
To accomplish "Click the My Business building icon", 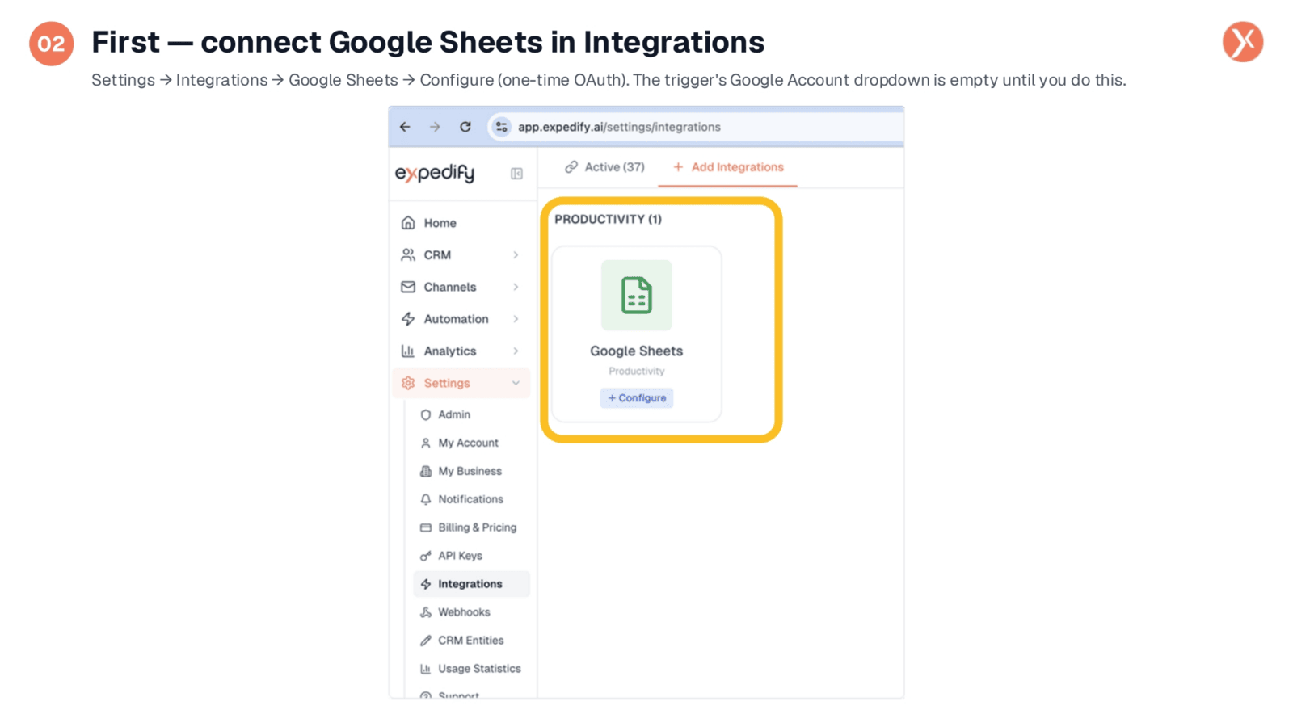I will [426, 471].
